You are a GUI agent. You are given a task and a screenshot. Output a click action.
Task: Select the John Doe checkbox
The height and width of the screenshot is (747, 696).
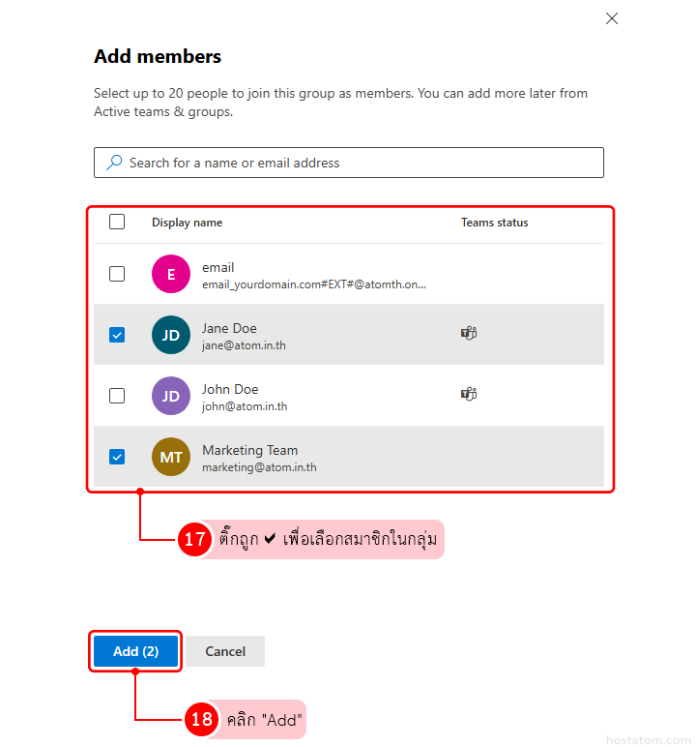click(117, 396)
